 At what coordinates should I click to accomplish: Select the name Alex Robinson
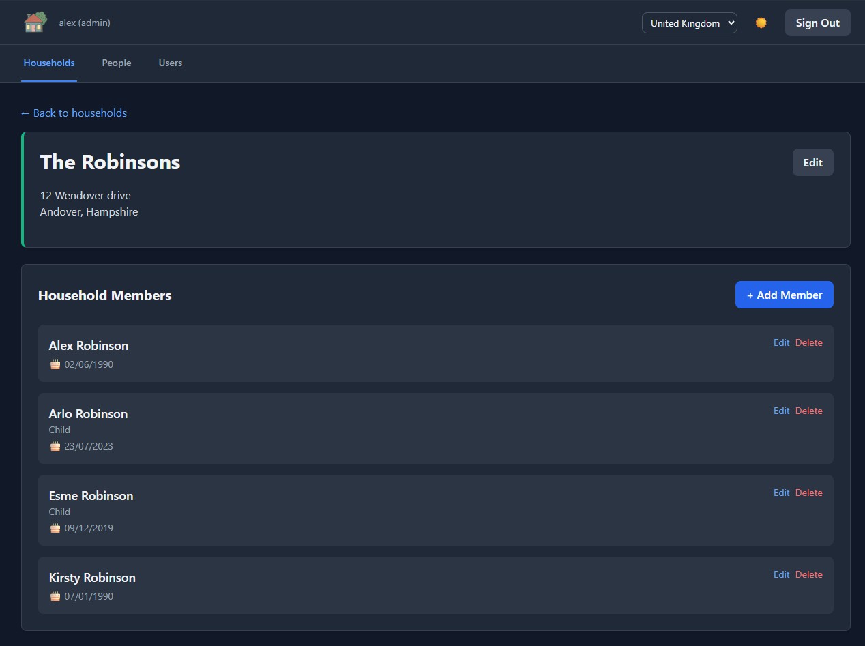coord(89,346)
